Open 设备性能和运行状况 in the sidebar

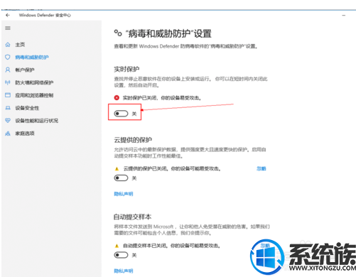point(37,121)
